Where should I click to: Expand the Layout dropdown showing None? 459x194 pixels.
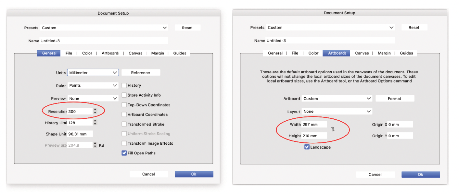click(337, 112)
